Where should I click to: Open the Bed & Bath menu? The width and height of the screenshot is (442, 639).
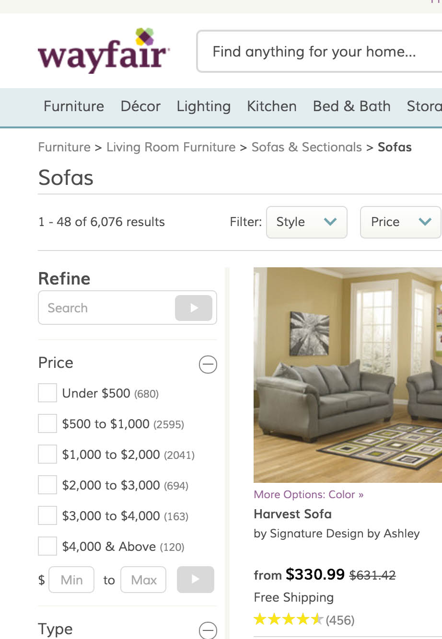351,106
